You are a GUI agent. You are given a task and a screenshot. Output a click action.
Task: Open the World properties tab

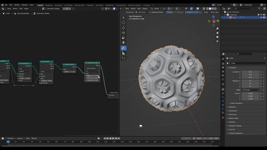pyautogui.click(x=223, y=79)
